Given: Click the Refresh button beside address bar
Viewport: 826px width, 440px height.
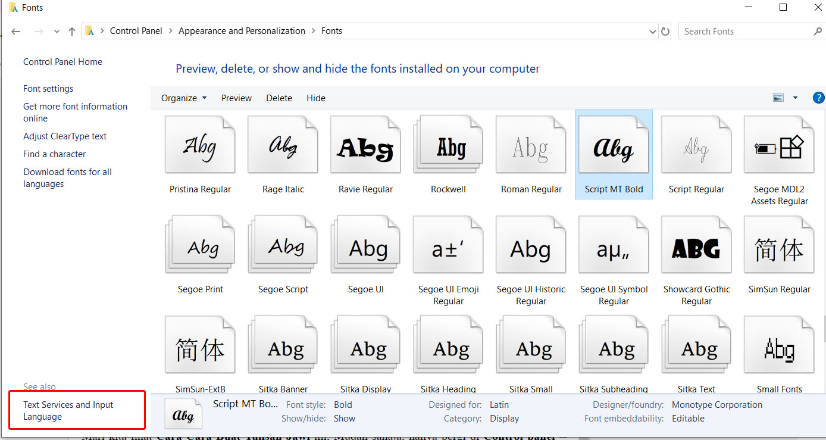Looking at the screenshot, I should (665, 31).
